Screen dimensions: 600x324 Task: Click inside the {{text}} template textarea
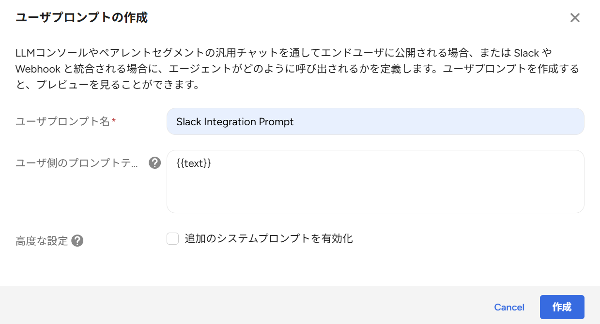point(375,181)
